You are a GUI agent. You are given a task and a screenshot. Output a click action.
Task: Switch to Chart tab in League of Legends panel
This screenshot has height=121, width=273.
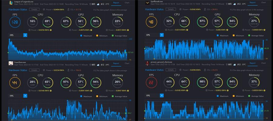click(x=127, y=3)
